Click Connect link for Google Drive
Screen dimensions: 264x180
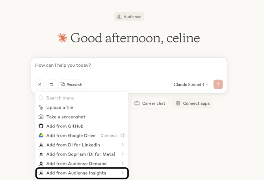[x=109, y=135]
